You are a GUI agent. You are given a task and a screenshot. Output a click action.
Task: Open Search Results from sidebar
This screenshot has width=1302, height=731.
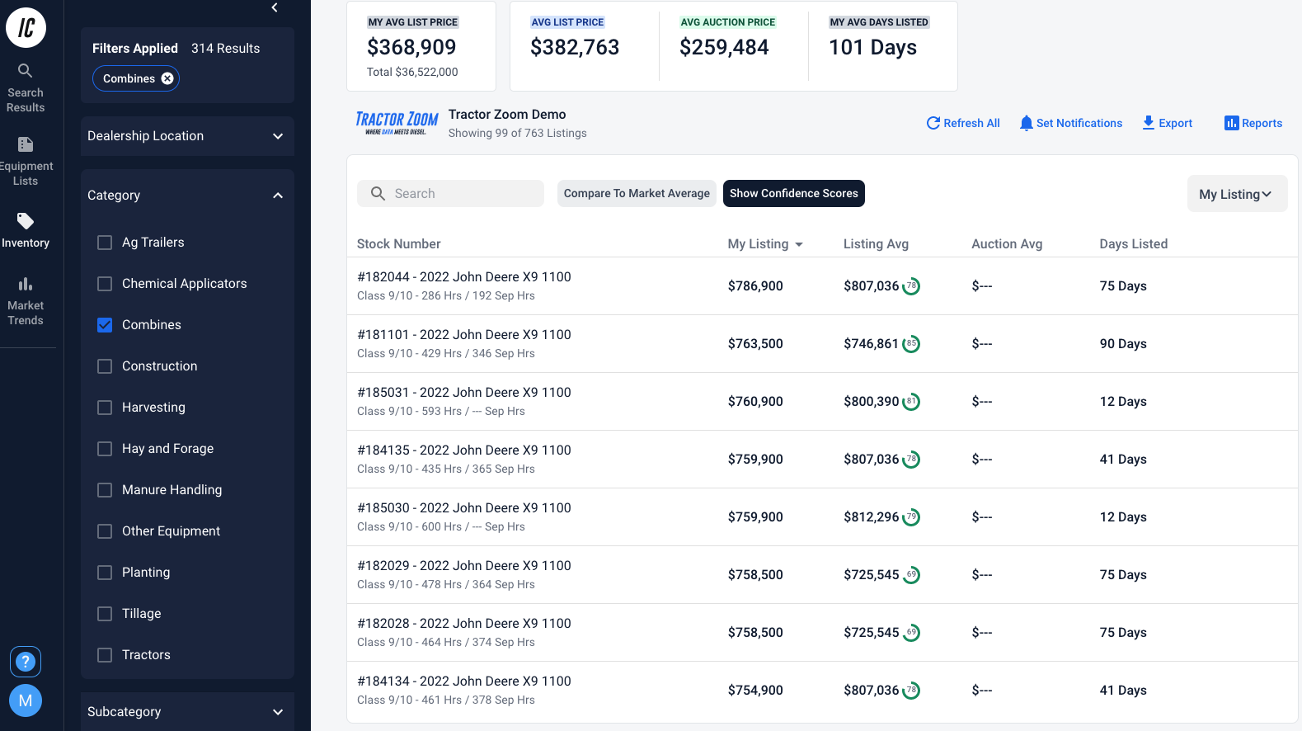[x=26, y=88]
